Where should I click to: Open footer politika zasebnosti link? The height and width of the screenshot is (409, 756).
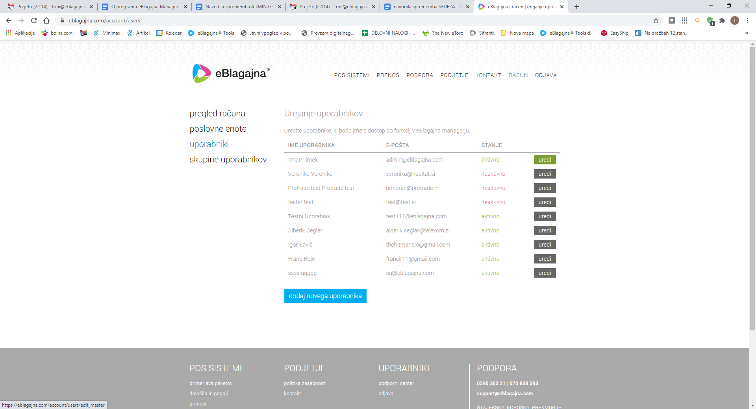(x=305, y=383)
